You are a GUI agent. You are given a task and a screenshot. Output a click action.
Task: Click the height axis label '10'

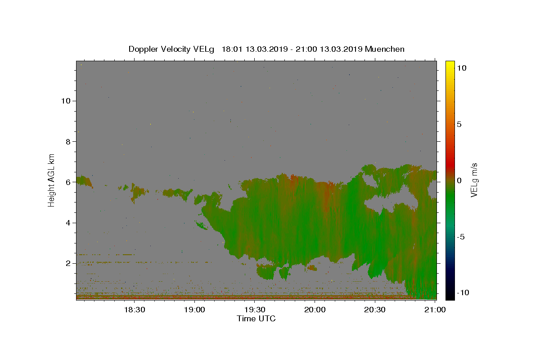65,101
